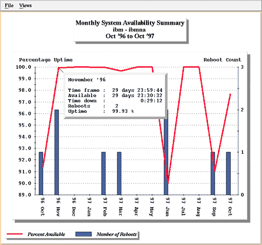The width and height of the screenshot is (262, 245).
Task: Click the 'Number of Reboots' legend label
Action: point(116,235)
